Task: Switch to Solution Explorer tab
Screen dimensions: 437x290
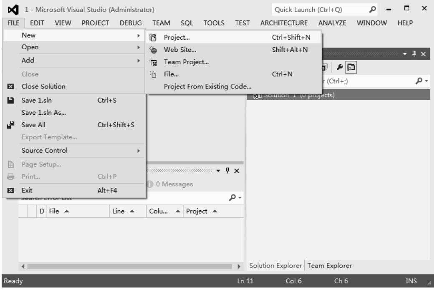Action: (x=275, y=266)
